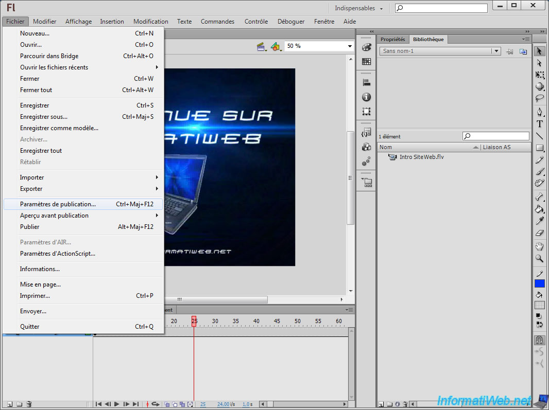Pin the current library
The image size is (549, 410).
510,51
